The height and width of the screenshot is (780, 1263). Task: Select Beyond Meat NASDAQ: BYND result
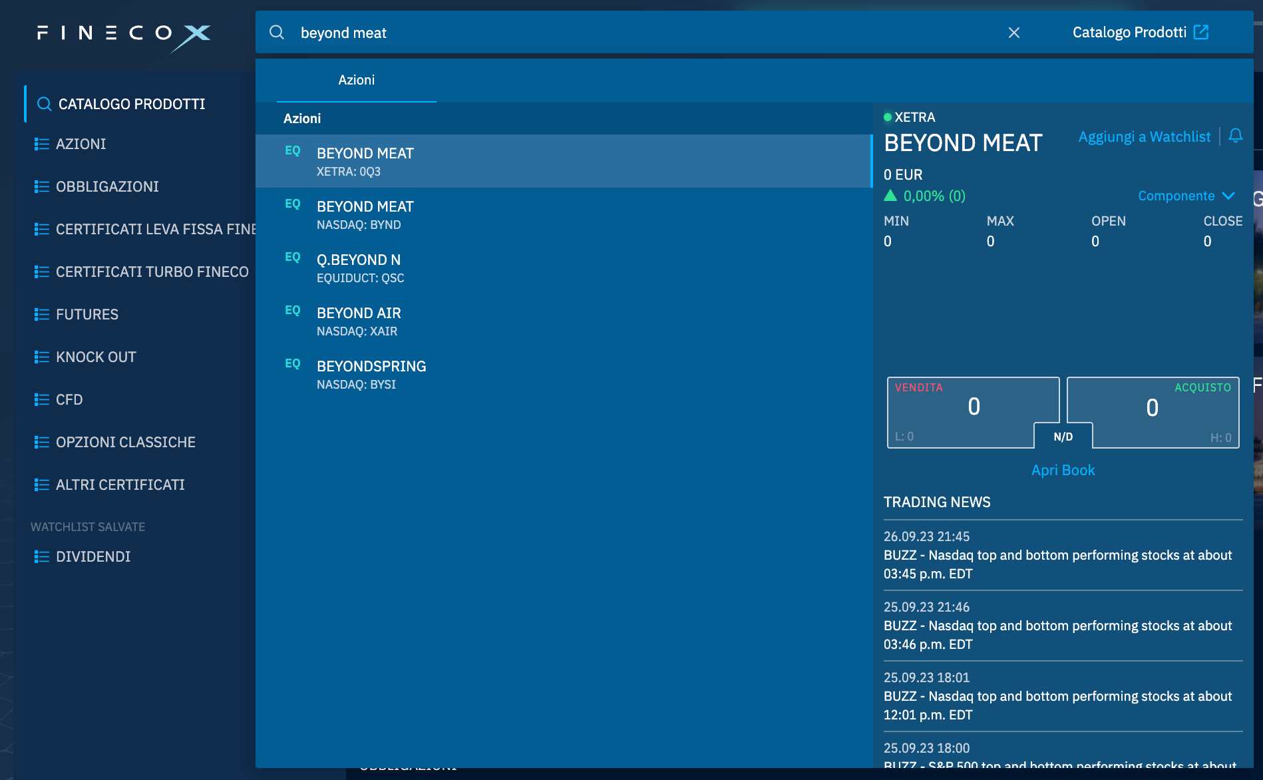pyautogui.click(x=365, y=214)
